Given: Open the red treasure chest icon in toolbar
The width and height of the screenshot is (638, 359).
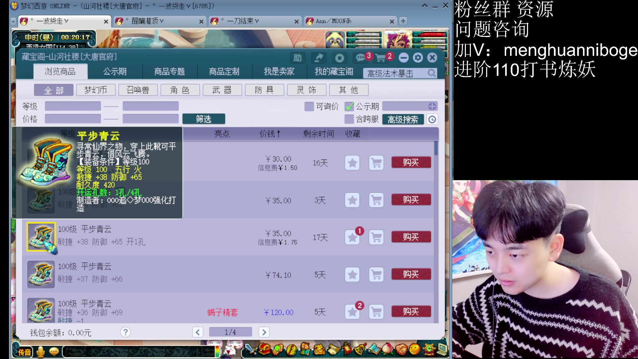Looking at the screenshot, I should (265, 350).
